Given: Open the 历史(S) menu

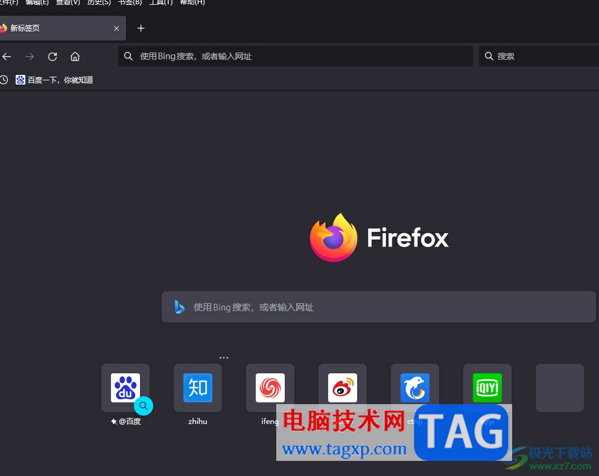Looking at the screenshot, I should point(99,2).
